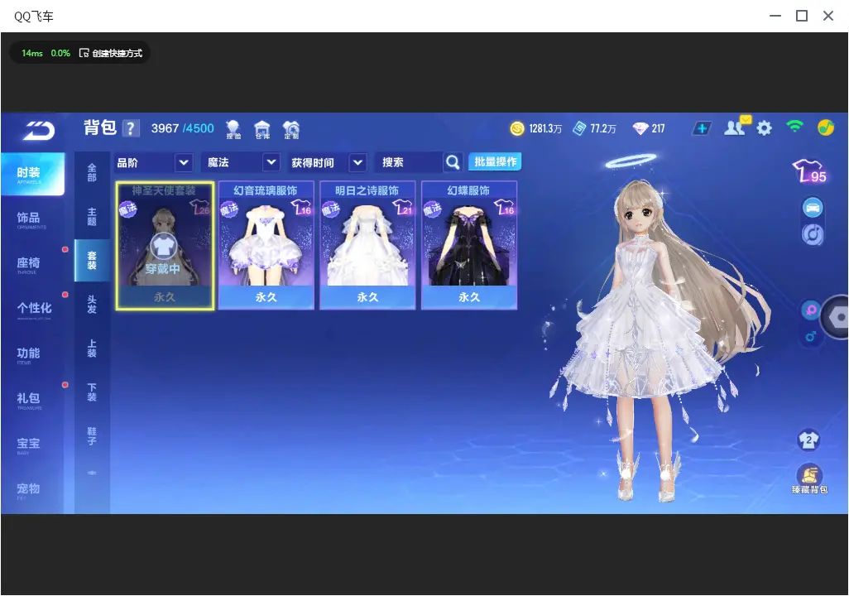Click the 3967/4500 backpack capacity counter
The height and width of the screenshot is (596, 849).
coord(183,129)
